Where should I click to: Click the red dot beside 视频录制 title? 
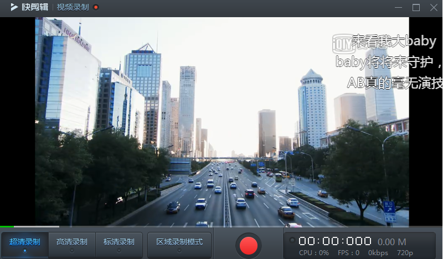pos(96,7)
